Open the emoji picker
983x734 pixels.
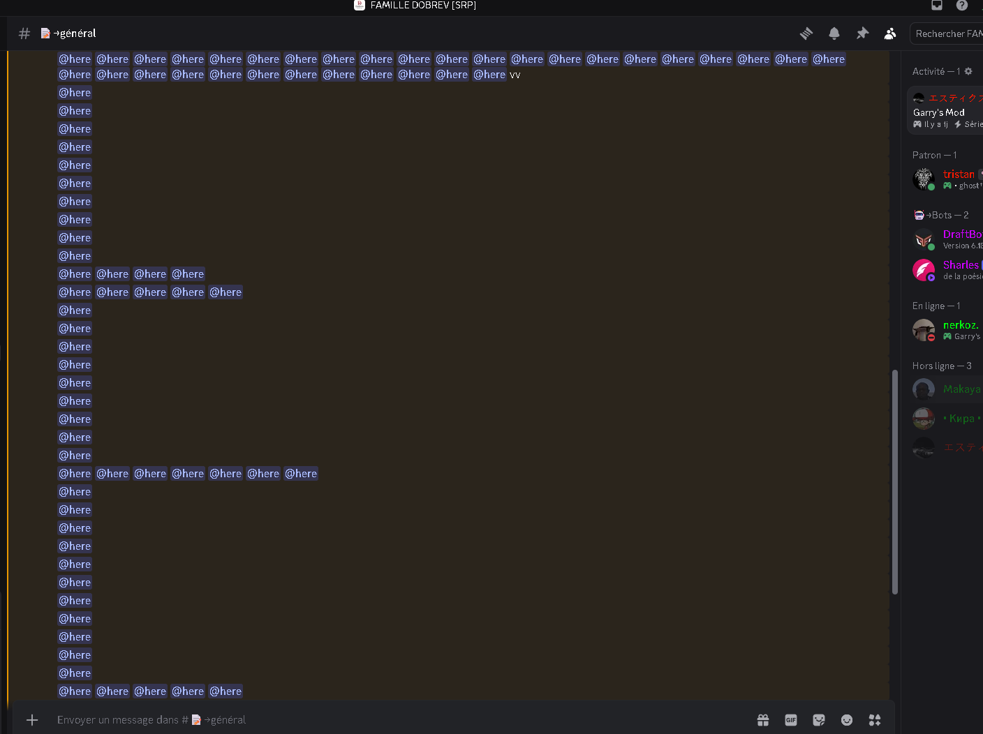847,720
